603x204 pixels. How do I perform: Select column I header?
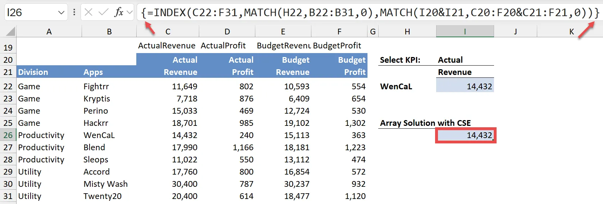point(465,32)
